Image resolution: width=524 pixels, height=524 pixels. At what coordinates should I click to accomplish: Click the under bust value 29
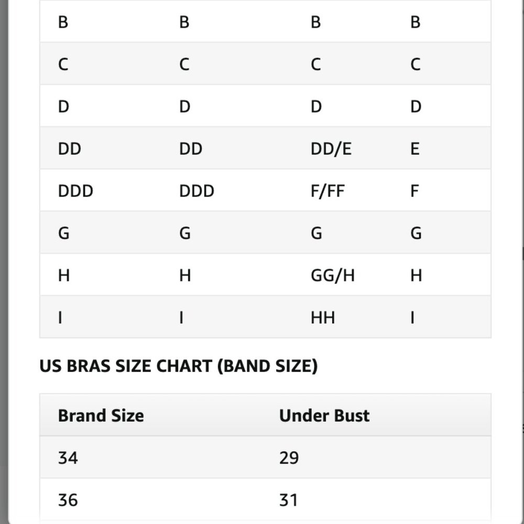pyautogui.click(x=289, y=458)
